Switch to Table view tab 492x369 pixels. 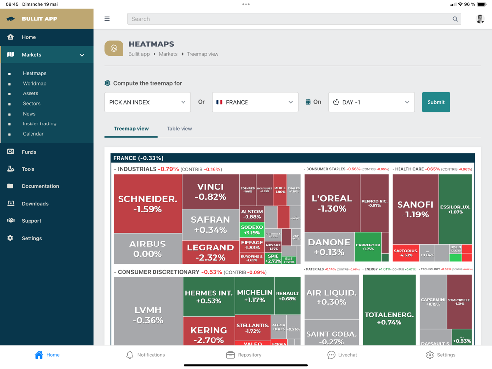179,129
